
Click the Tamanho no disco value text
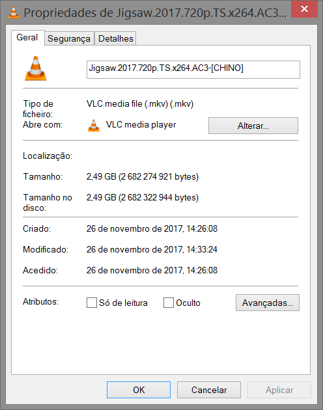(x=143, y=197)
